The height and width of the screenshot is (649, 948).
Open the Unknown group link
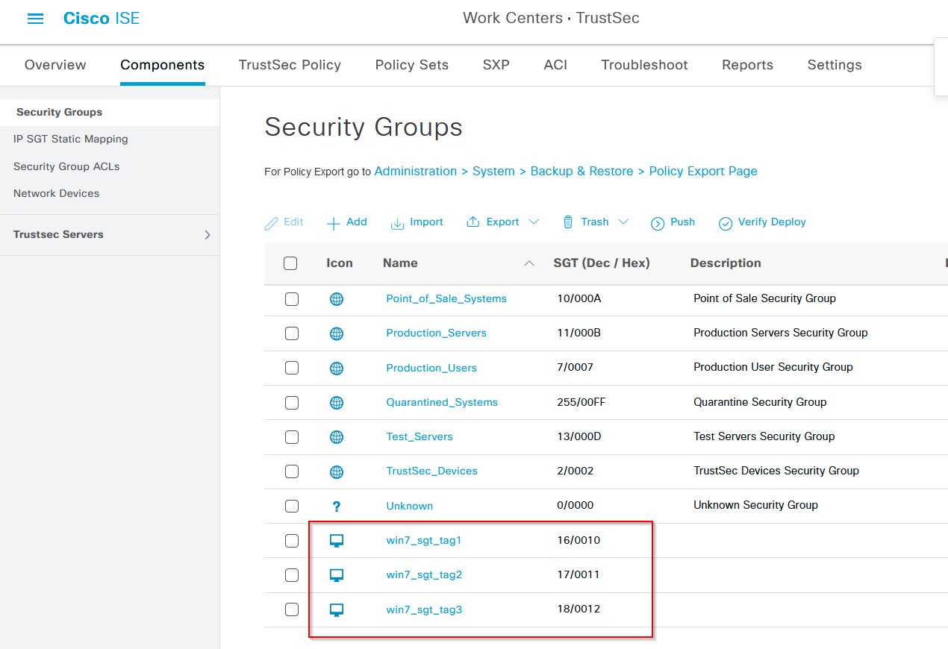409,506
